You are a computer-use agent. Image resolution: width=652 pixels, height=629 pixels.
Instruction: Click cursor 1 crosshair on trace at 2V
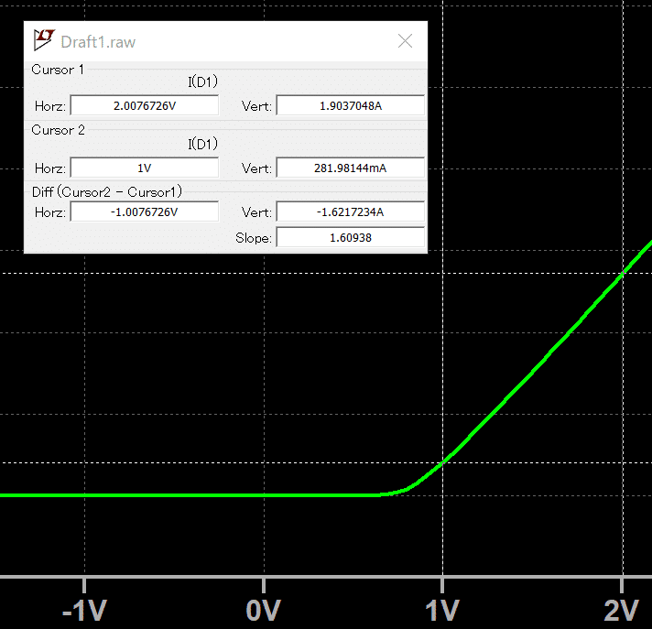623,273
